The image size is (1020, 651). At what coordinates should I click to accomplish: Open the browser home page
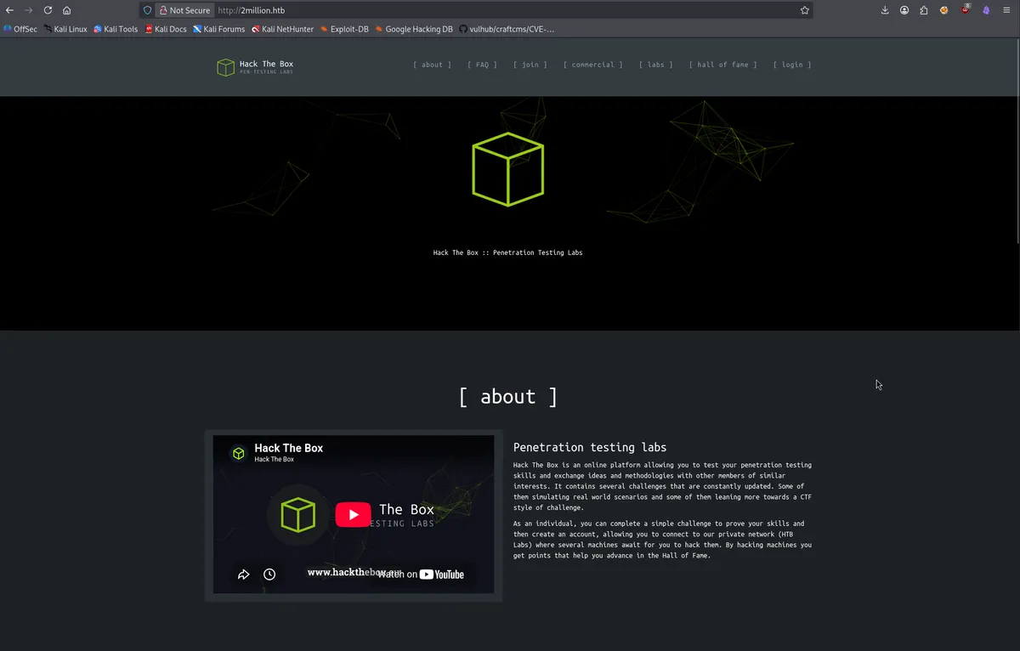pyautogui.click(x=66, y=10)
